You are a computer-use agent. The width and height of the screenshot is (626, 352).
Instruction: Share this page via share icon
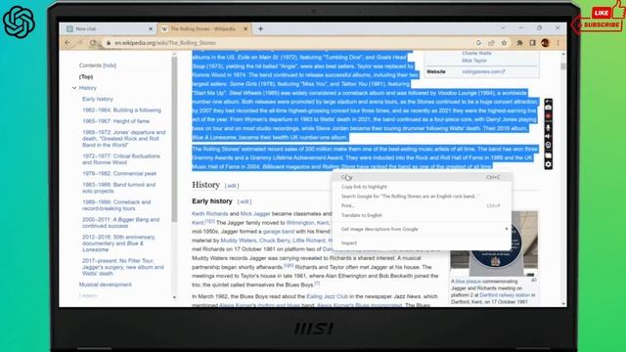[491, 43]
